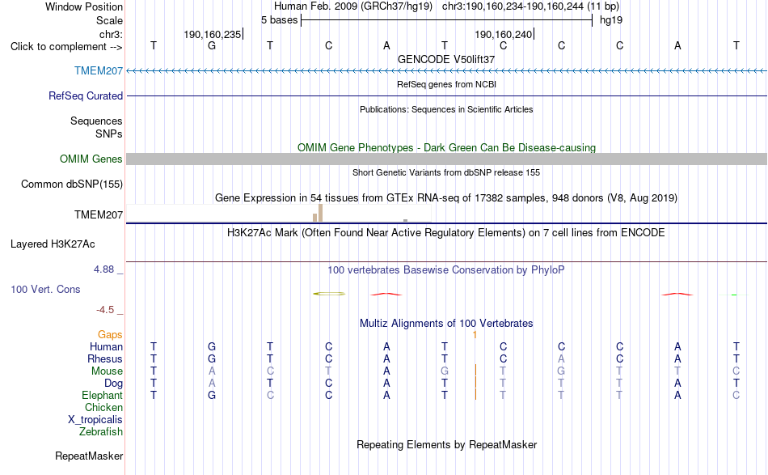Click the orange insertion mark in Mouse row

(475, 371)
